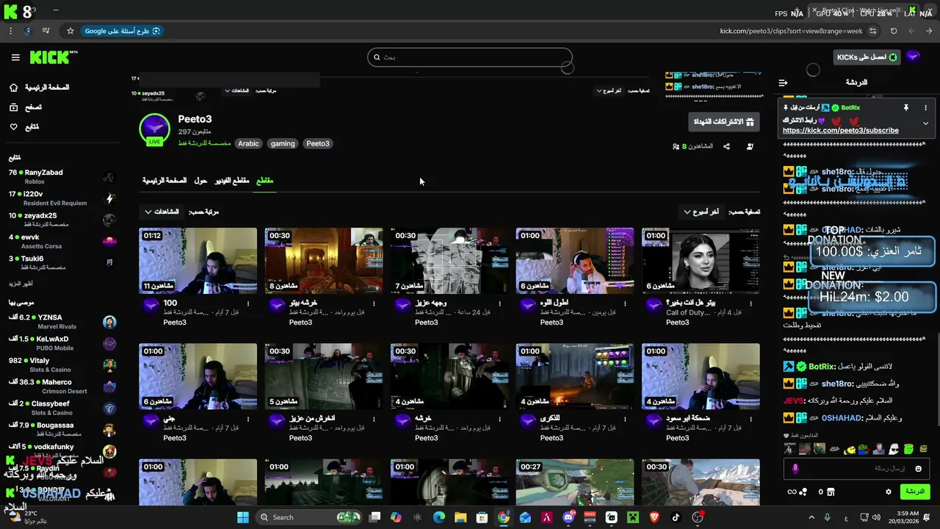940x529 pixels.
Task: Open the Browse sidebar item
Action: tap(25, 107)
